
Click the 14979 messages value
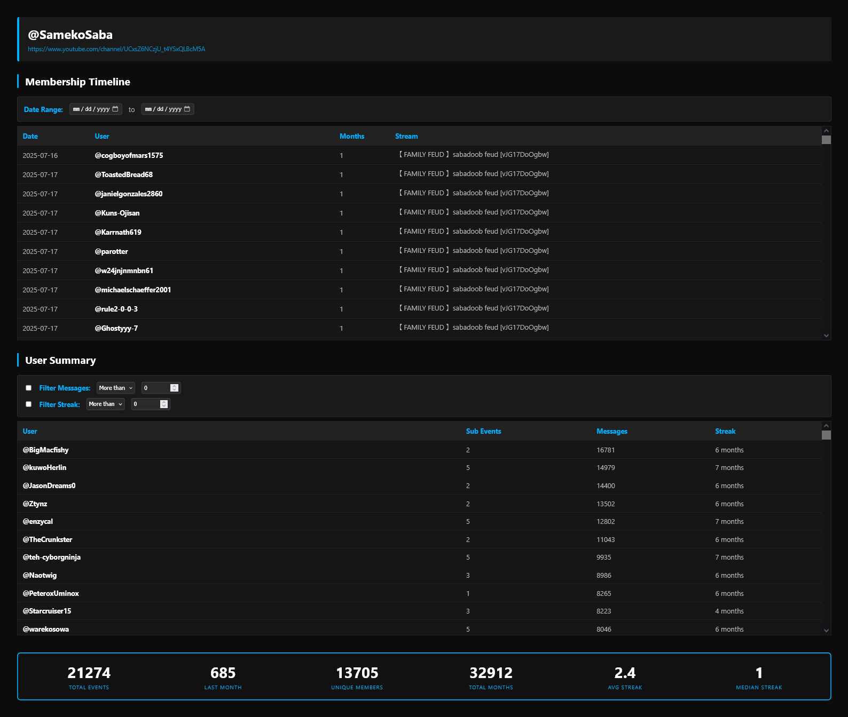pyautogui.click(x=606, y=468)
